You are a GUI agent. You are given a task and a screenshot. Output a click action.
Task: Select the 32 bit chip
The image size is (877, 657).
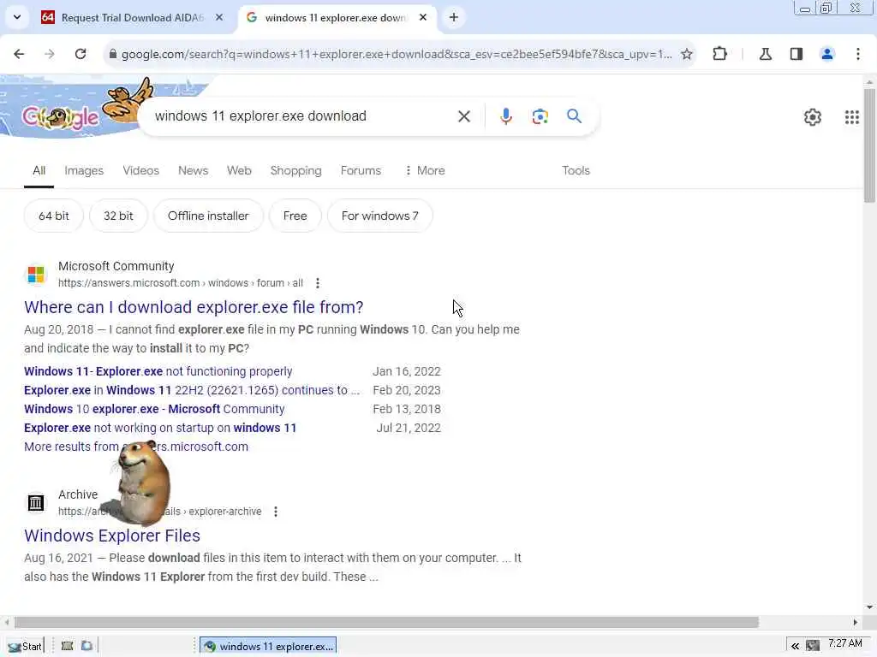click(x=118, y=216)
